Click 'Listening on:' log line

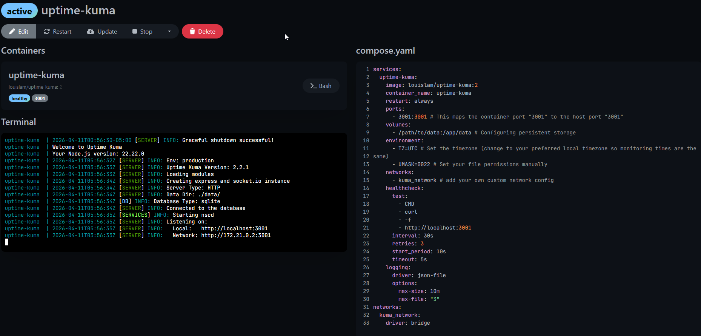coord(106,222)
